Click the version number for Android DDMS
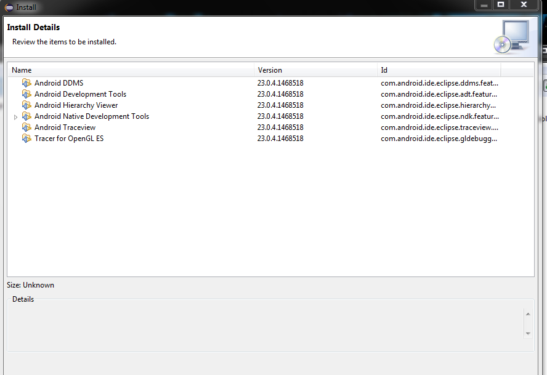Screen dimensions: 547x375 280,83
